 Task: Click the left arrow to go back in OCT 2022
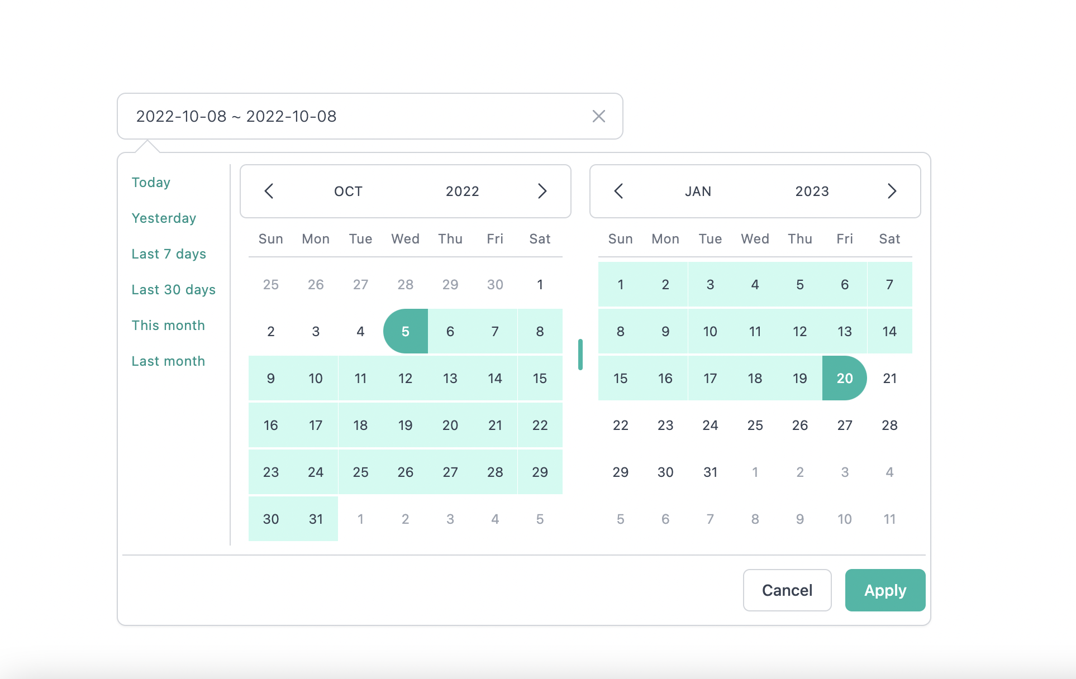pos(268,192)
